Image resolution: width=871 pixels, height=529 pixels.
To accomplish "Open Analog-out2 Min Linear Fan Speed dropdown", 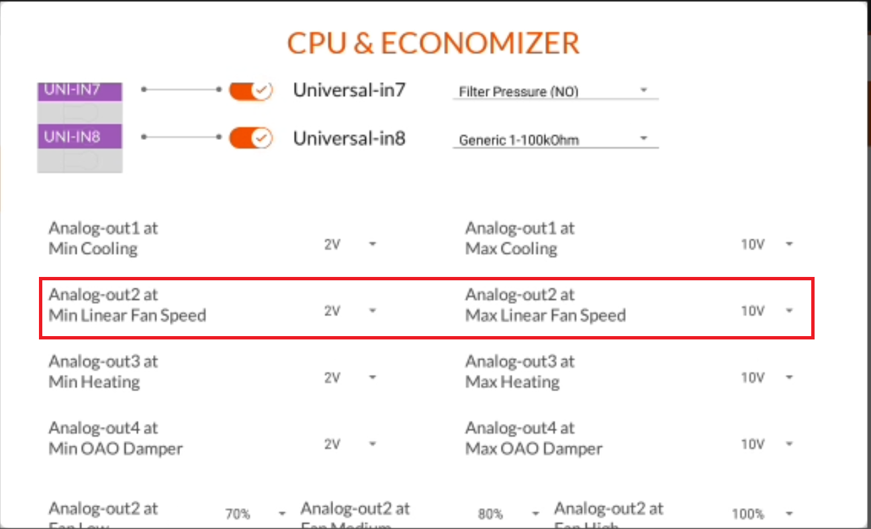I will 373,311.
